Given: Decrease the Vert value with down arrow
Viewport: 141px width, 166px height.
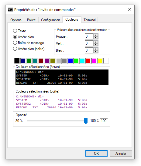Looking at the screenshot, I should coord(96,45).
